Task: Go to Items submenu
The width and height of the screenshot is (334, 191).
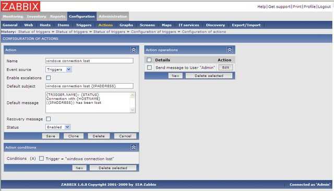Action: point(63,25)
